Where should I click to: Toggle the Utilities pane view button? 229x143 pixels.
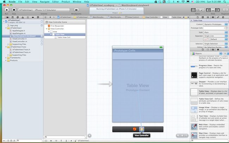click(x=217, y=10)
